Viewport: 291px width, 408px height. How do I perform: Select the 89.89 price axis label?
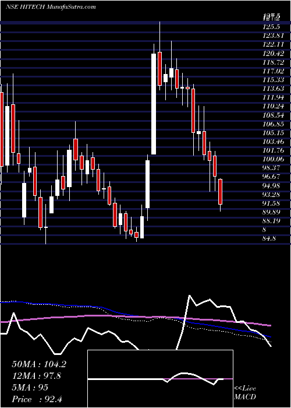(272, 212)
